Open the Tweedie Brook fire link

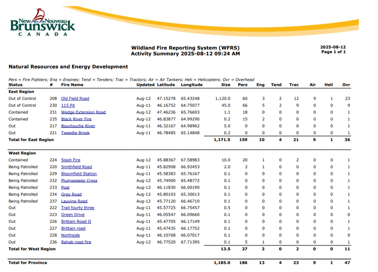tap(75, 133)
